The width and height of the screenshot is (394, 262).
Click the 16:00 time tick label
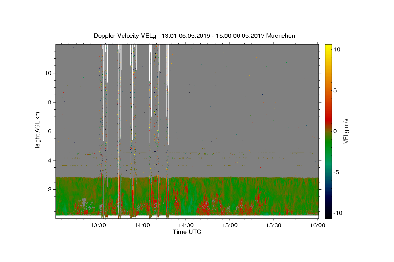(317, 225)
